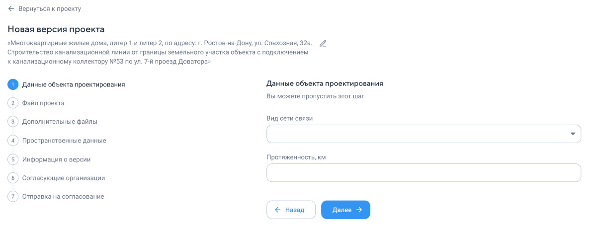The image size is (590, 230).
Task: Open 'Информация о версии' step label
Action: [56, 159]
